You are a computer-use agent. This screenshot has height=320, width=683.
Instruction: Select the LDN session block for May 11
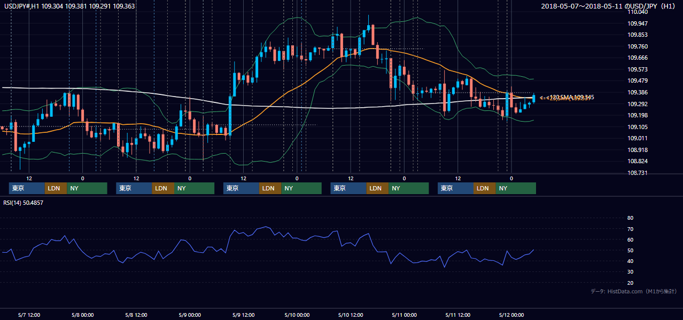point(484,188)
